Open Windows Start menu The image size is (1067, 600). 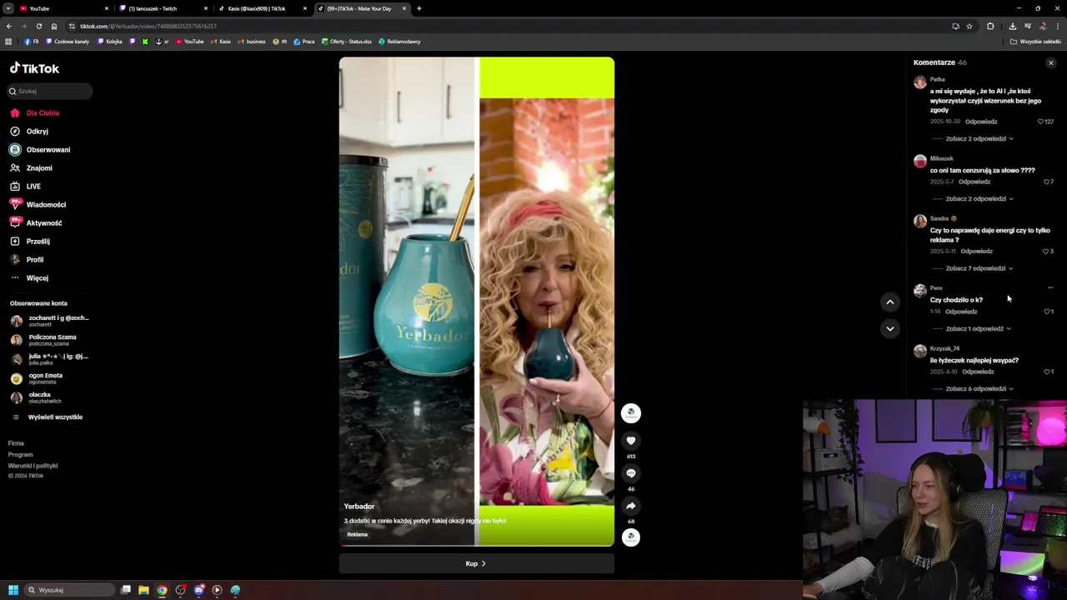[x=13, y=590]
